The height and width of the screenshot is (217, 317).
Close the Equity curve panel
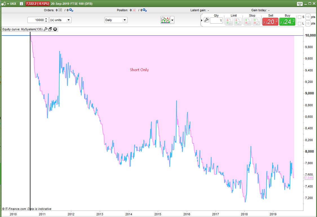tap(55, 29)
